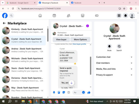Show hidden system tray icons chevron
The image size is (139, 104).
point(107,101)
